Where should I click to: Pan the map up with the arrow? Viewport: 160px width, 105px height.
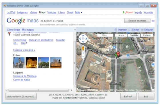point(83,36)
